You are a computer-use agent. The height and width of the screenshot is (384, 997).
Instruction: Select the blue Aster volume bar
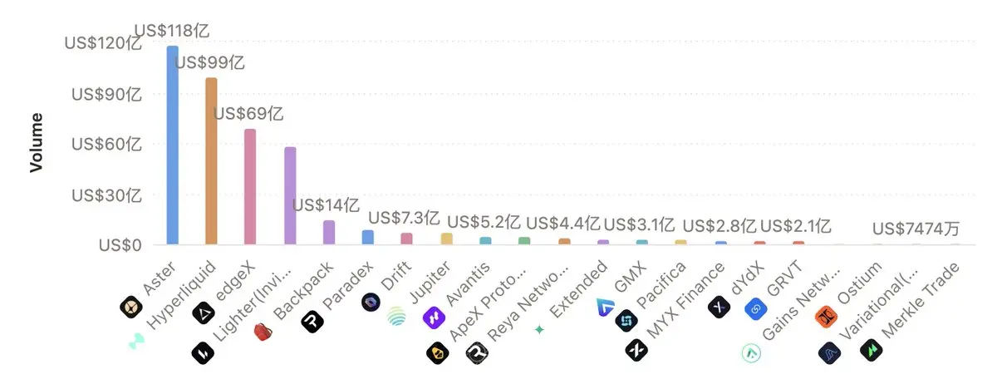click(x=173, y=145)
